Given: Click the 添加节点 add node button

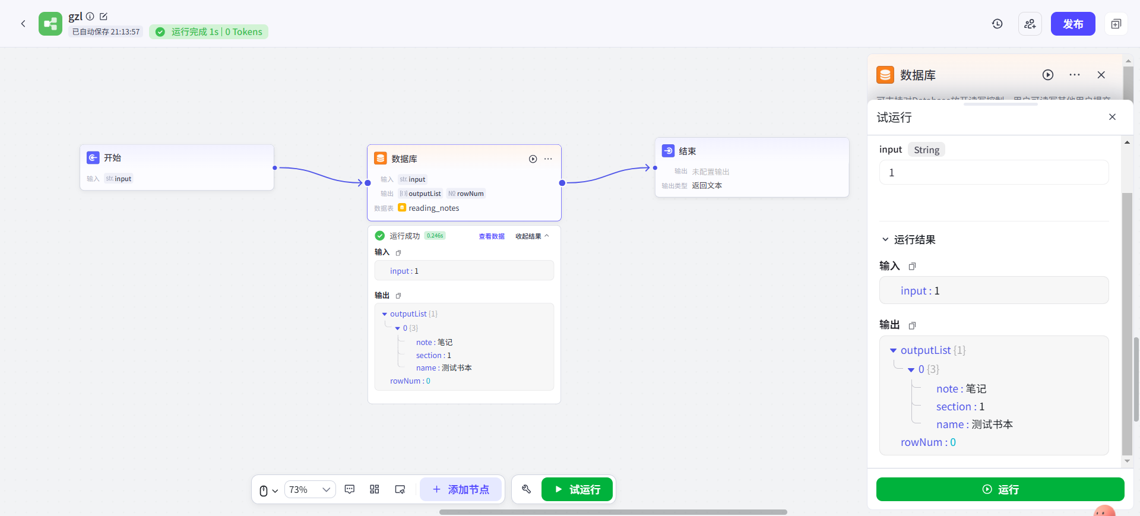Looking at the screenshot, I should (x=461, y=489).
